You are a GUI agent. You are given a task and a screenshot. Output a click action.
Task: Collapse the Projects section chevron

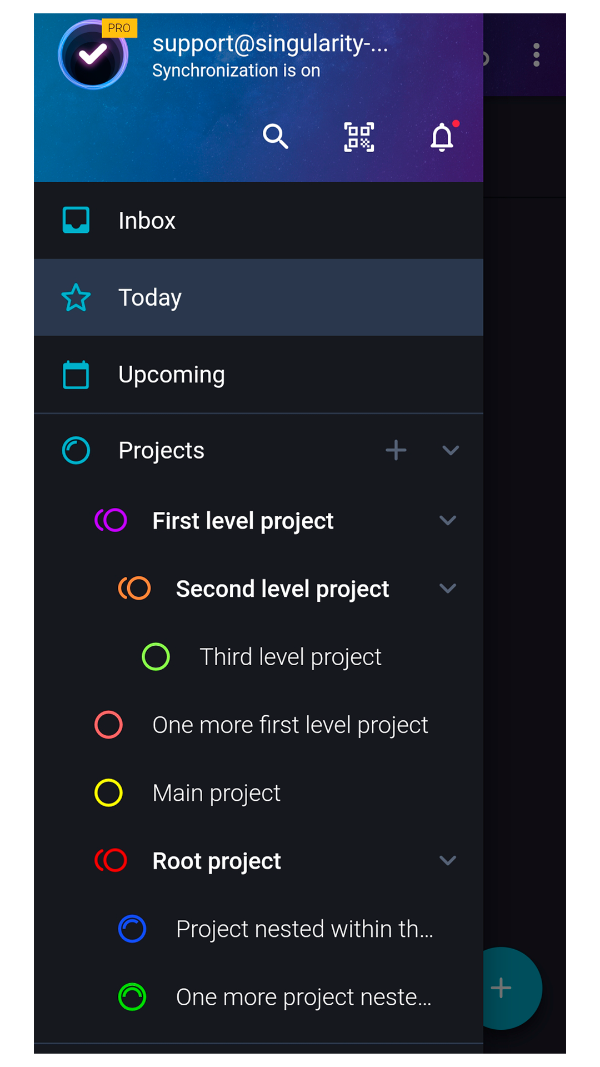click(x=451, y=450)
